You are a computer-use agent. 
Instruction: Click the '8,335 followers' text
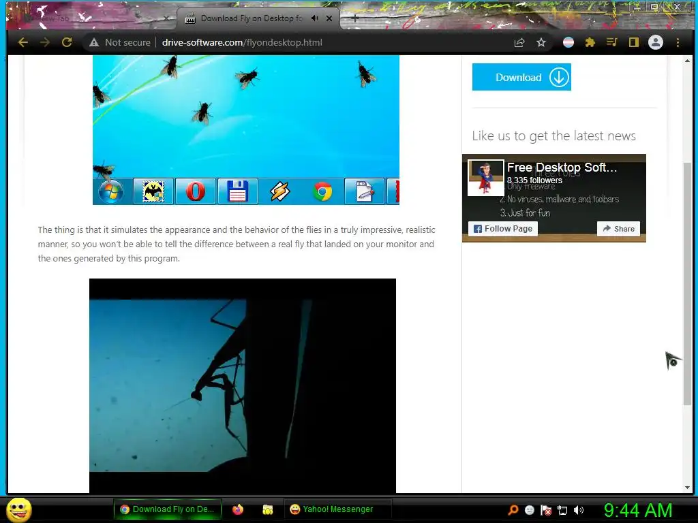coord(534,180)
